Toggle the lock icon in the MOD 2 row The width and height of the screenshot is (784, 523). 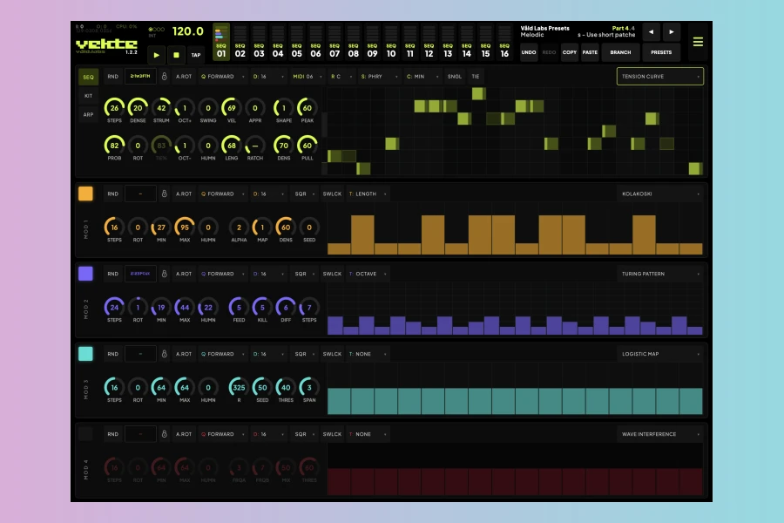[164, 274]
